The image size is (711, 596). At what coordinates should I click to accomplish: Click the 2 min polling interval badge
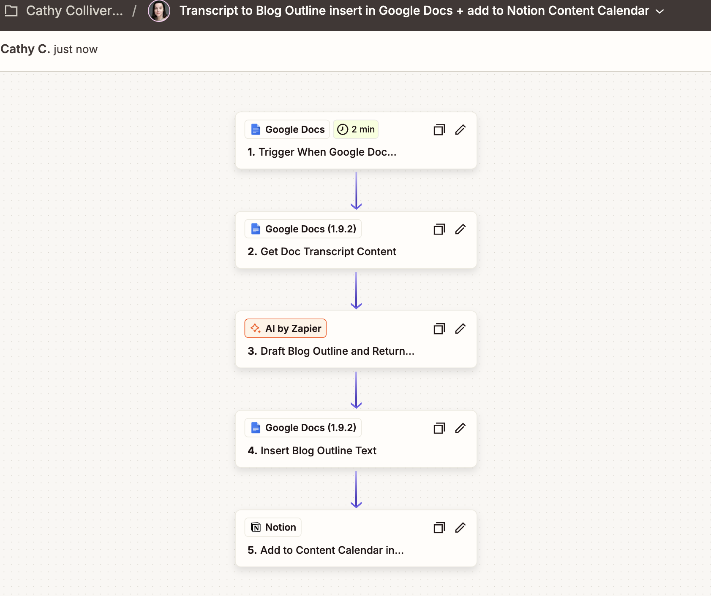(x=356, y=129)
